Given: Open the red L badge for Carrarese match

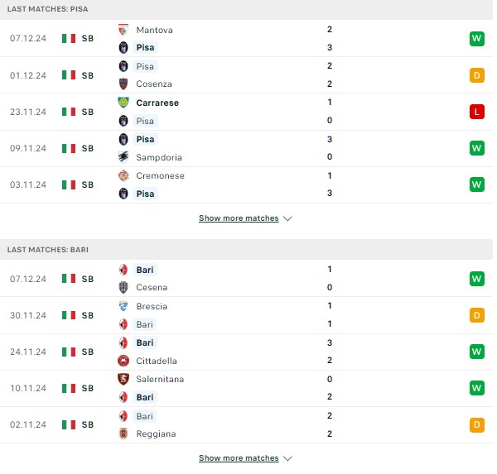Looking at the screenshot, I should point(477,112).
